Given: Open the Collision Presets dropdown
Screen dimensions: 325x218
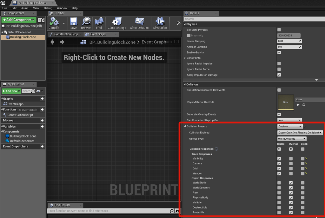Looking at the screenshot, I should coord(289,126).
